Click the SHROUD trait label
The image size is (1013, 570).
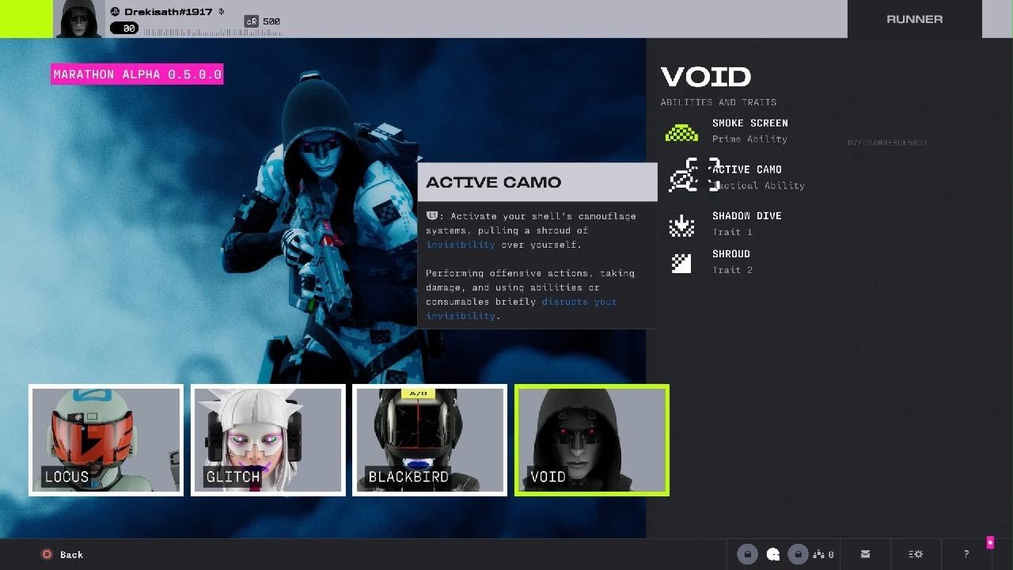tap(730, 254)
